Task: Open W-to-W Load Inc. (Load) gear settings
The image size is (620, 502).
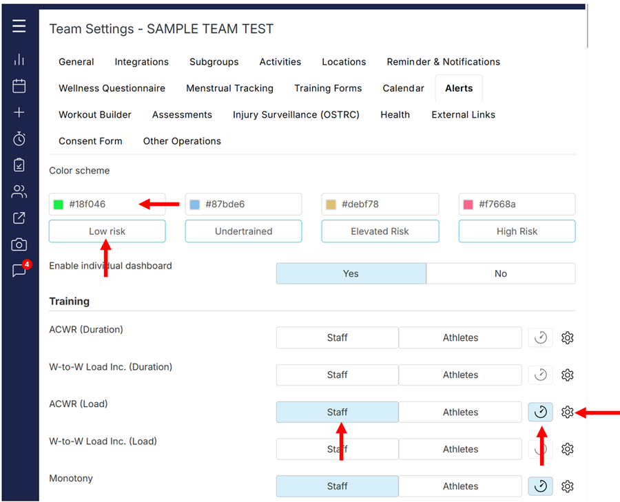Action: (568, 449)
